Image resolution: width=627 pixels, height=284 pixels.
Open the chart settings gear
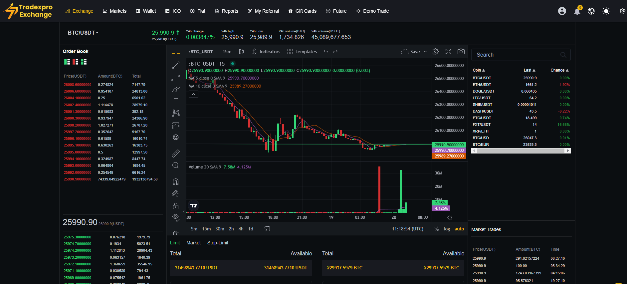coord(435,52)
